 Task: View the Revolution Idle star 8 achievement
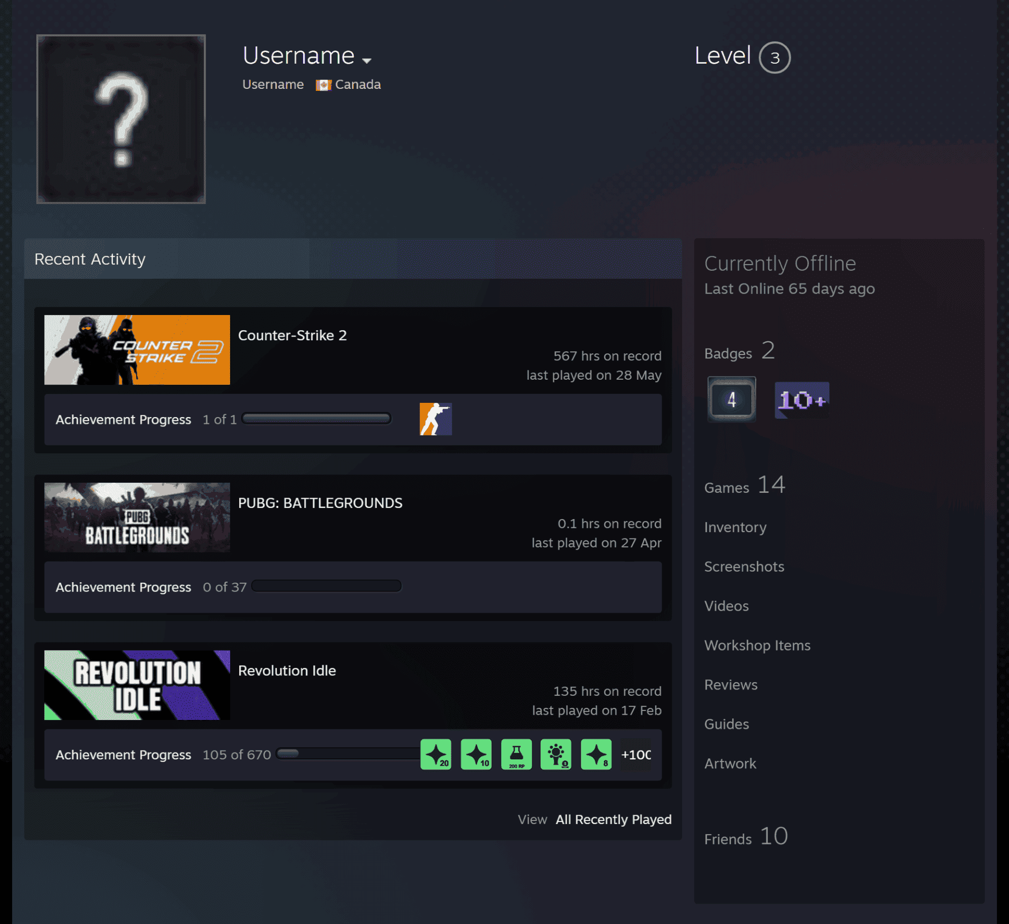click(596, 754)
